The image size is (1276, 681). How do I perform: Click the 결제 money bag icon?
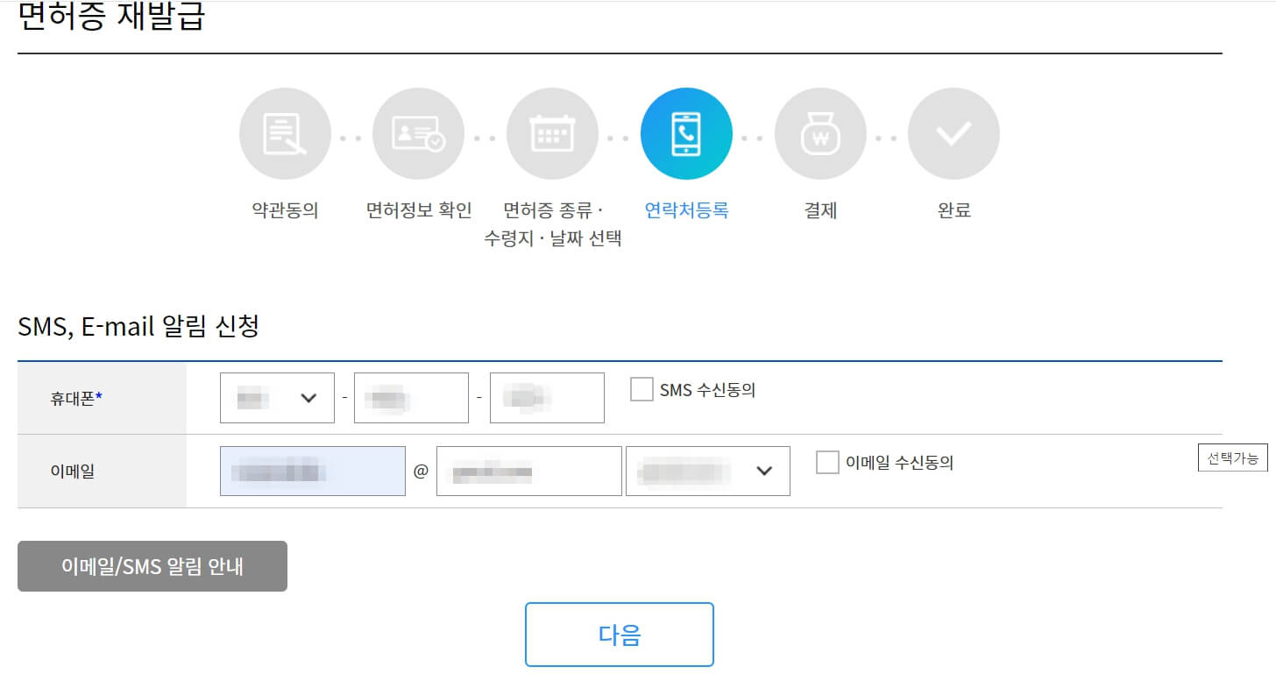coord(820,134)
